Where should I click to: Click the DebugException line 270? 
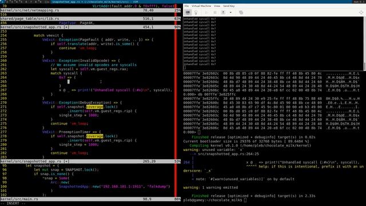pyautogui.click(x=82, y=103)
